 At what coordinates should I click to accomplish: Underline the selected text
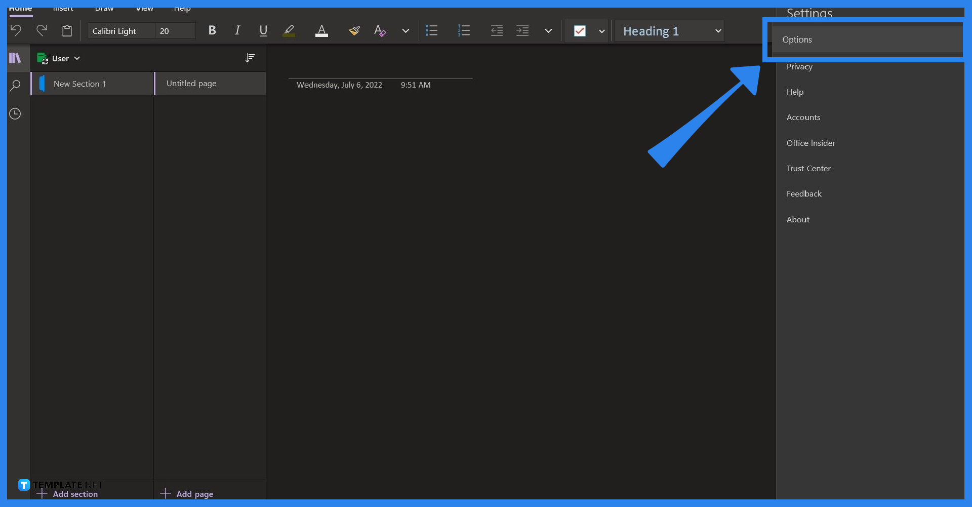pos(263,30)
